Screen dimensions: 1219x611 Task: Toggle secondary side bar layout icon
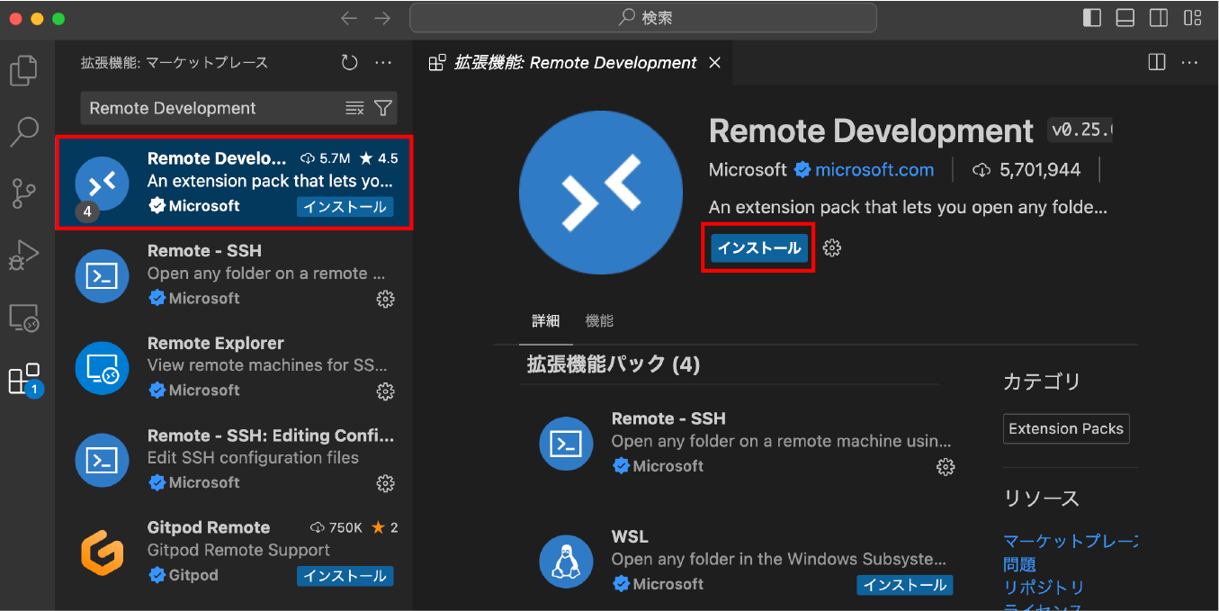pyautogui.click(x=1159, y=17)
